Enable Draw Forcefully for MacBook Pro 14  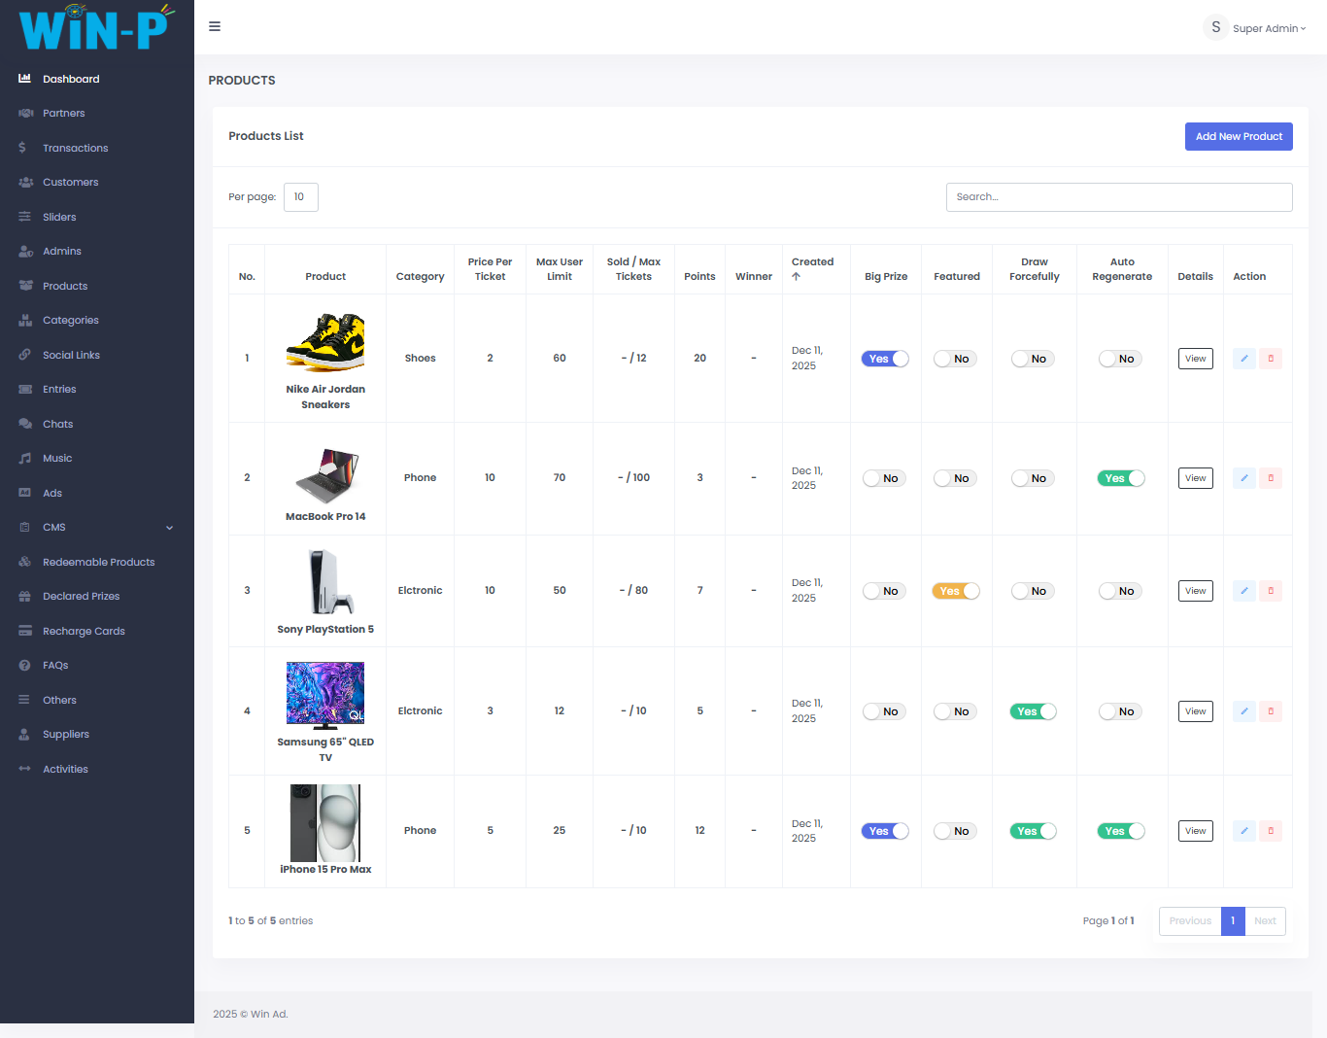[1034, 478]
